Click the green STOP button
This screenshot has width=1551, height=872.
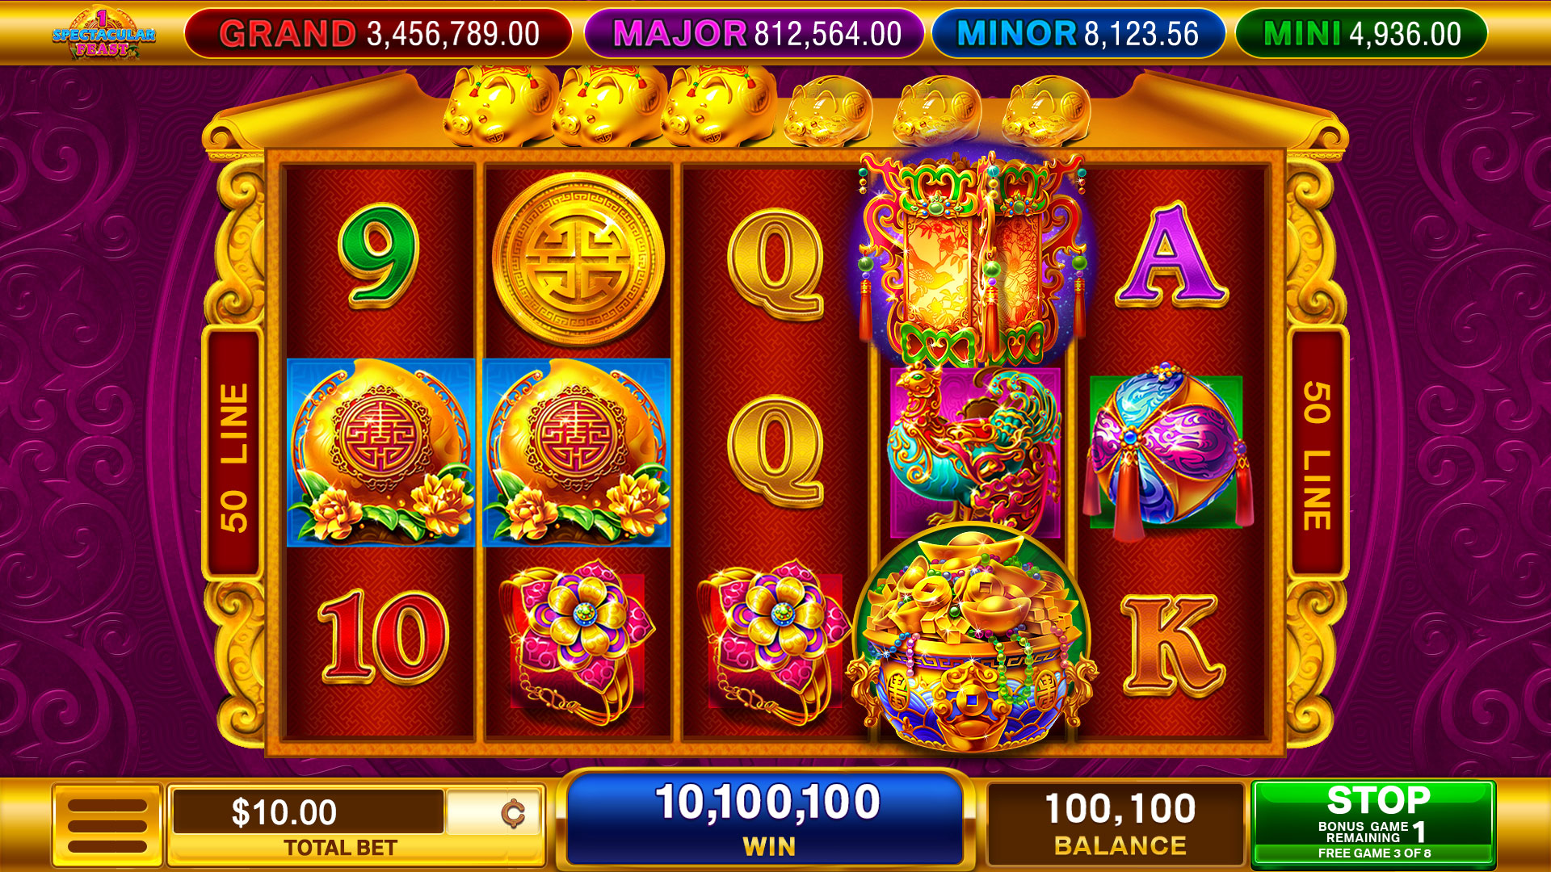point(1373,824)
